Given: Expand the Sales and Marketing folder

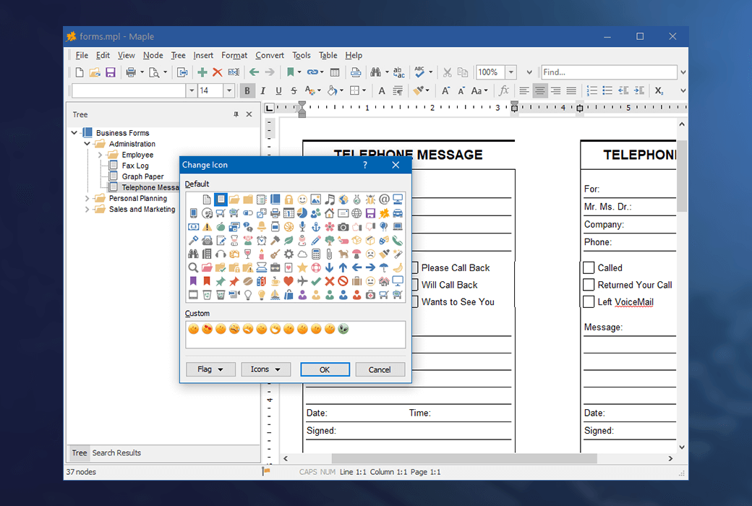Looking at the screenshot, I should 87,210.
